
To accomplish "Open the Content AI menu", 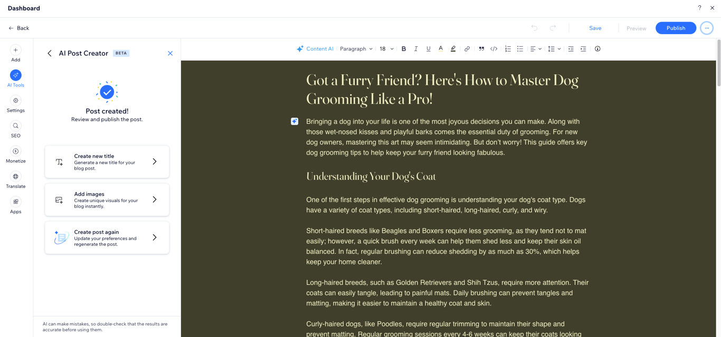I will (315, 48).
